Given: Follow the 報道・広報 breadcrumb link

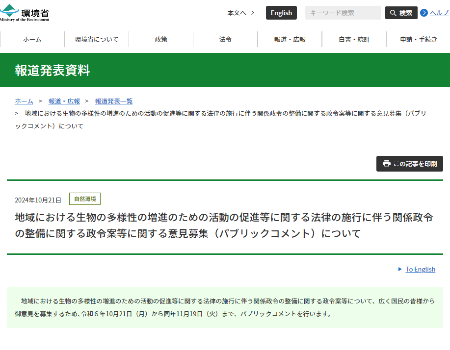Looking at the screenshot, I should (64, 101).
